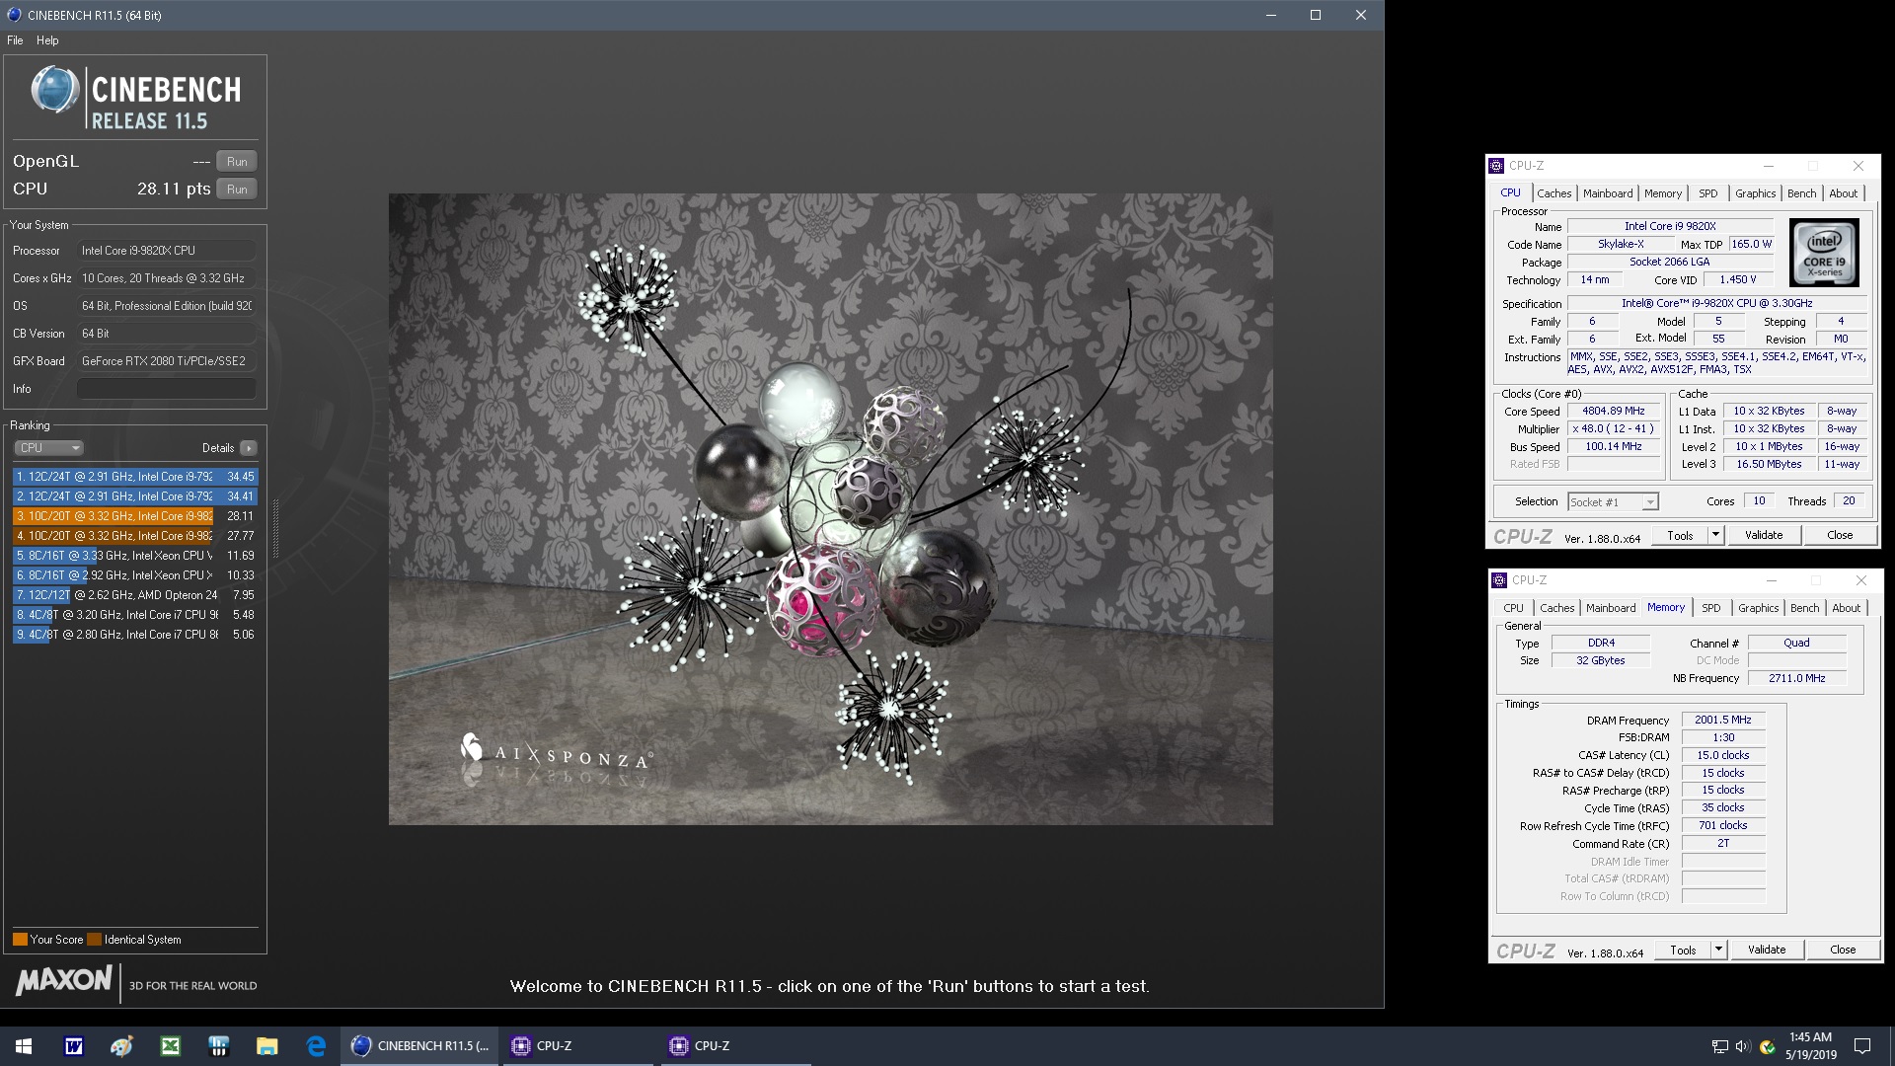The height and width of the screenshot is (1066, 1895).
Task: Select ranking entry 3 scoring 28.11
Action: click(x=135, y=516)
